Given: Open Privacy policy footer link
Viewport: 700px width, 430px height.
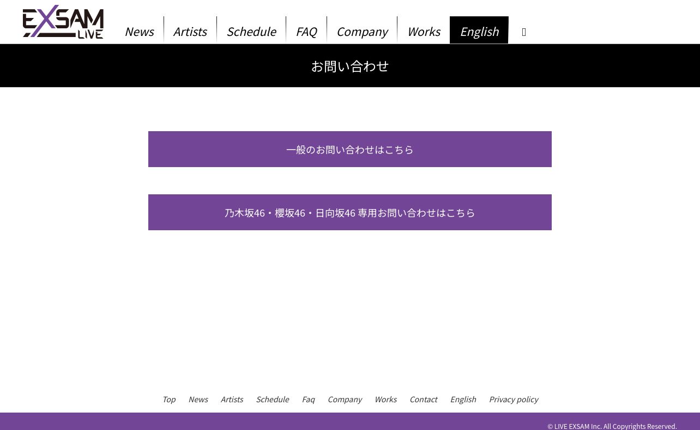Looking at the screenshot, I should 514,400.
